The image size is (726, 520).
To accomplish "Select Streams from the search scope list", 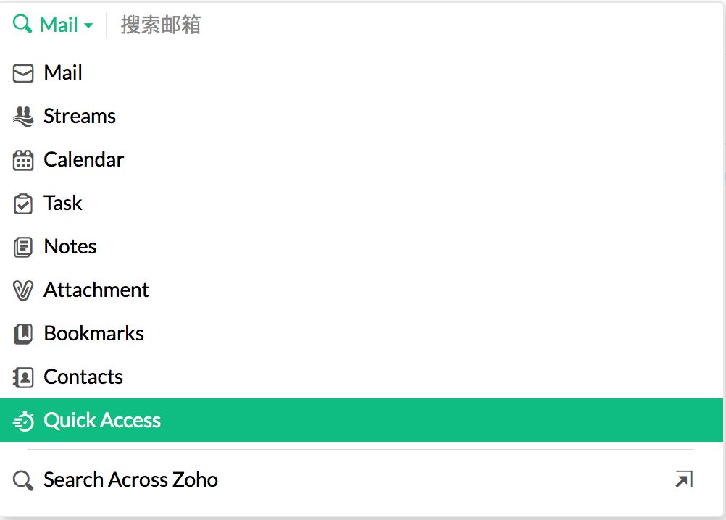I will coord(80,117).
